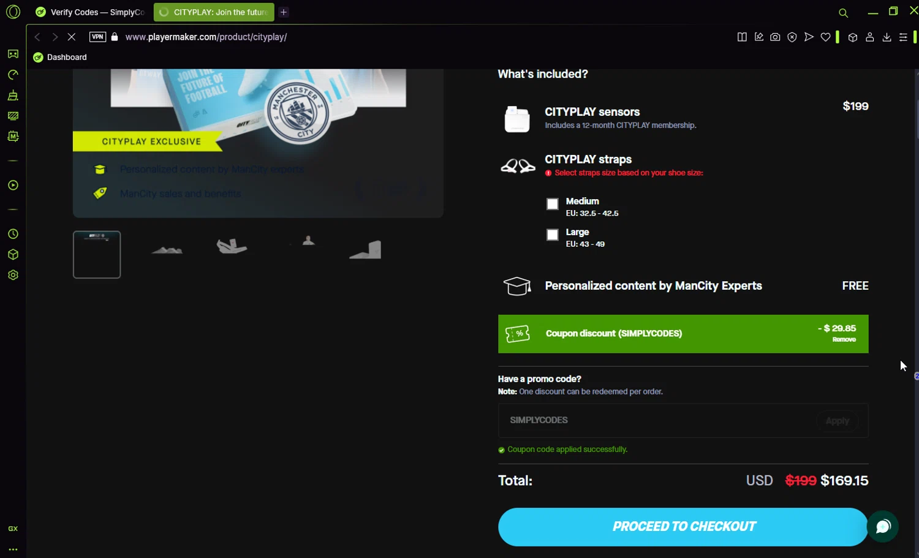Select the first product gallery thumbnail
The height and width of the screenshot is (558, 919).
pos(97,254)
